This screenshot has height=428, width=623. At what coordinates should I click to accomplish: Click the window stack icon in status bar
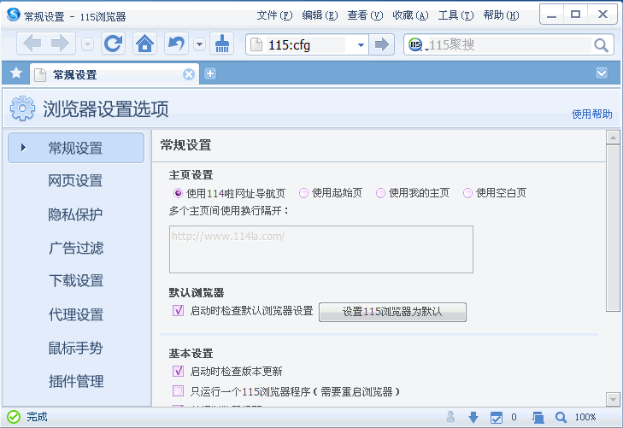pos(538,417)
